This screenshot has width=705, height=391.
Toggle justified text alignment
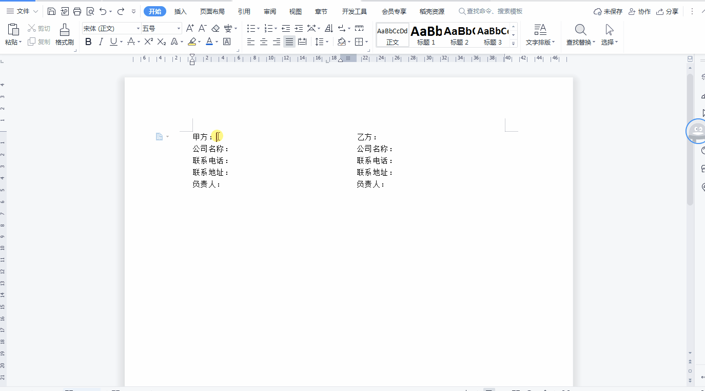coord(289,42)
